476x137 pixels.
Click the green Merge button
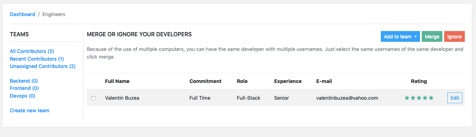432,37
